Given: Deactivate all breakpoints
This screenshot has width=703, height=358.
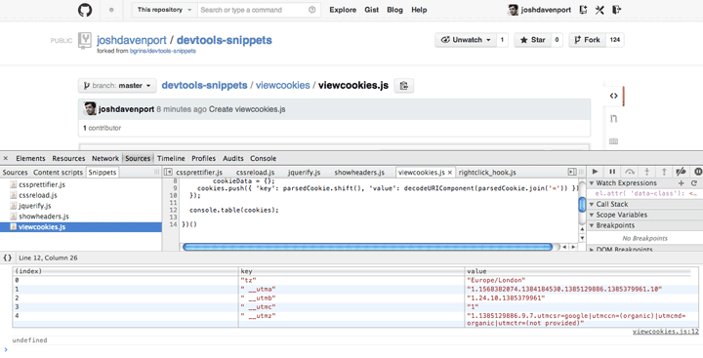Looking at the screenshot, I should pos(682,172).
